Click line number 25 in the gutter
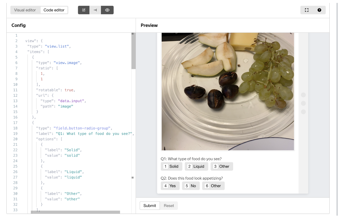The width and height of the screenshot is (343, 222). pyautogui.click(x=15, y=166)
